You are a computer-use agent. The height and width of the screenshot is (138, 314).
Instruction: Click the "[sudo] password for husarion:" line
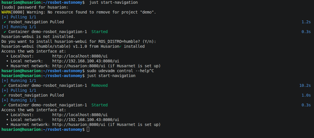click(35, 7)
